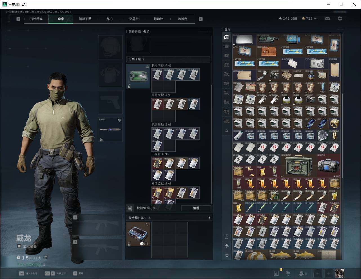The height and width of the screenshot is (279, 361).
Task: Click the 潮汐监狱: 6/6 label
Action: coord(161,184)
